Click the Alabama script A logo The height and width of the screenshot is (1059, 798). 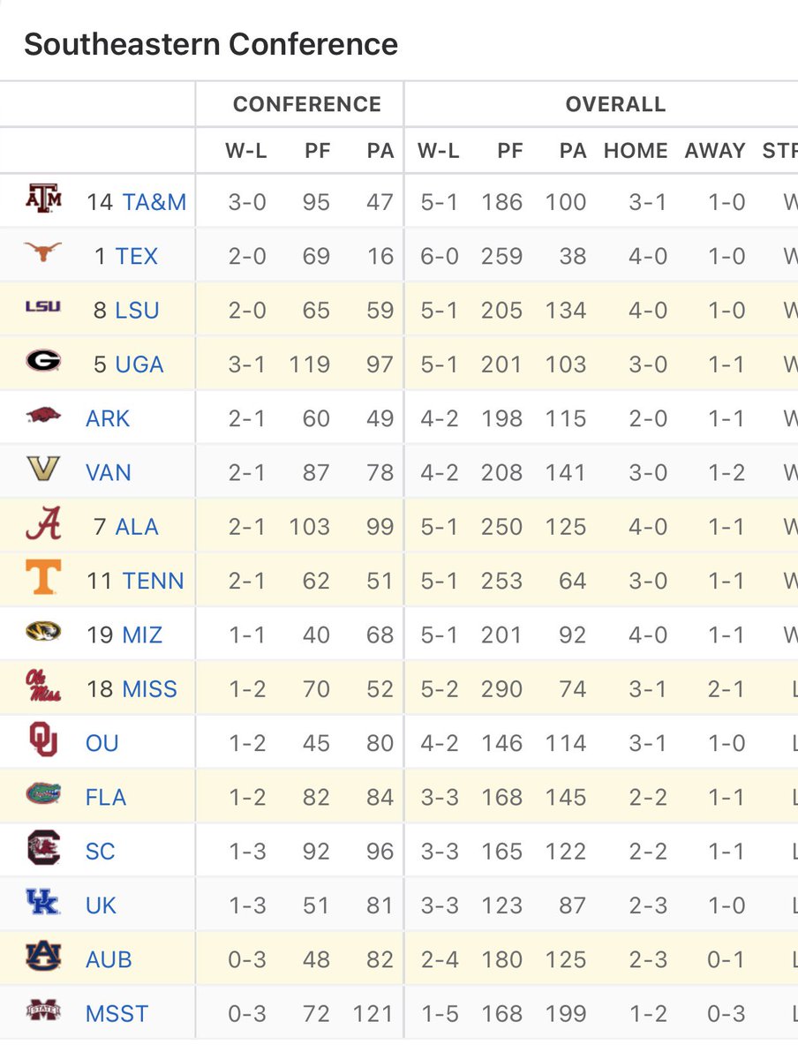[42, 525]
